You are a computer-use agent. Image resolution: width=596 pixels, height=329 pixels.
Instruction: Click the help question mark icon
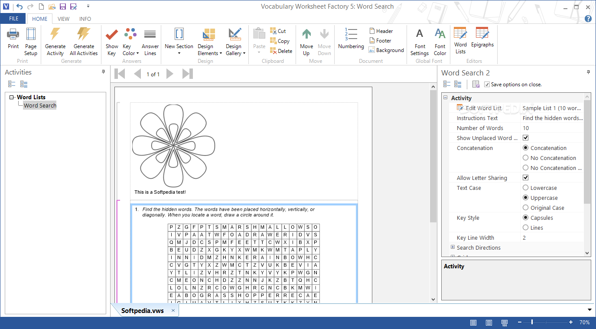point(588,19)
